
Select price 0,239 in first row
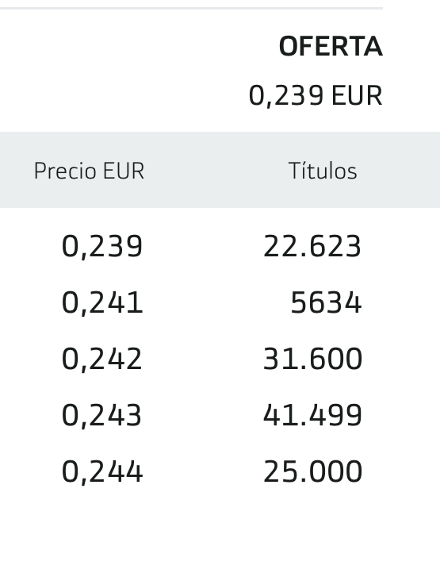pos(101,247)
